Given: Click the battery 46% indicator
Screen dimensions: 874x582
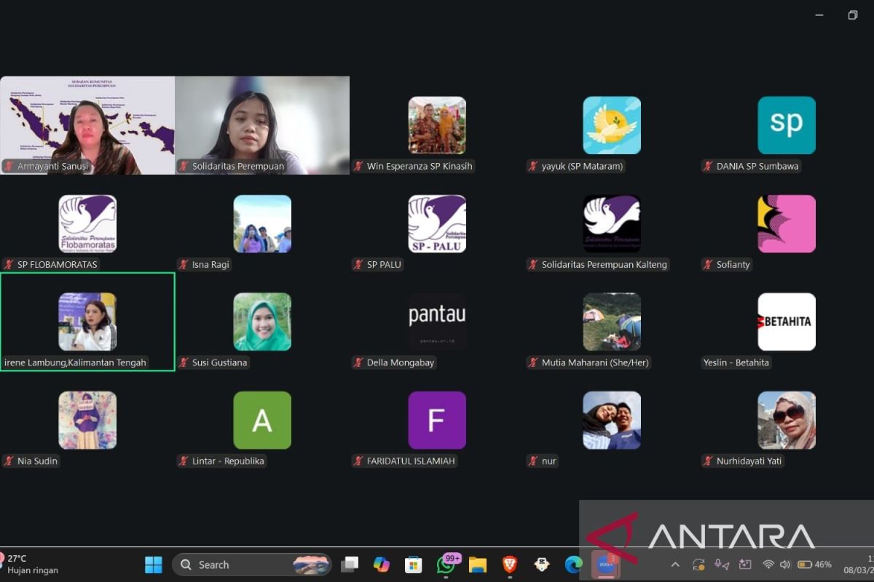Looking at the screenshot, I should pos(814,565).
